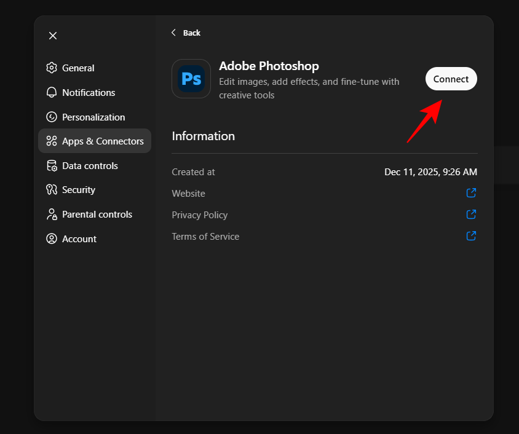This screenshot has width=519, height=434.
Task: Open the Personalization settings section
Action: click(x=93, y=117)
